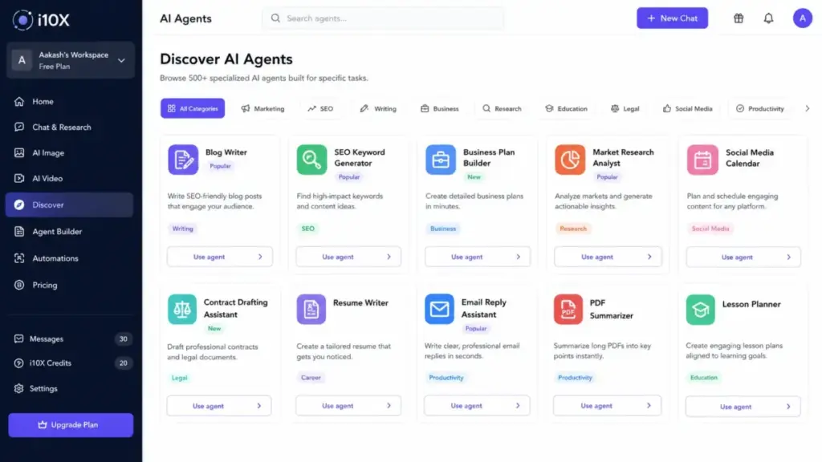This screenshot has width=822, height=462.
Task: Click the Agent Builder sidebar icon
Action: [19, 232]
